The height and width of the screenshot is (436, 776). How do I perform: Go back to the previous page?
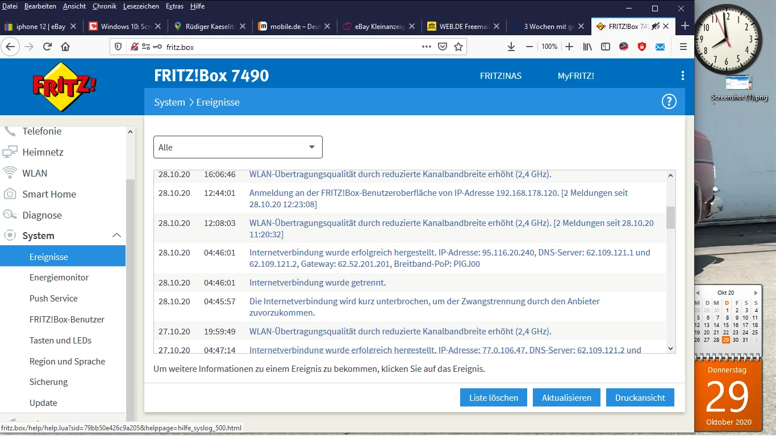pyautogui.click(x=10, y=47)
